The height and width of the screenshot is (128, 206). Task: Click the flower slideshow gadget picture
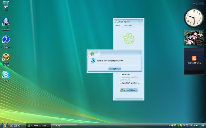coord(194,38)
